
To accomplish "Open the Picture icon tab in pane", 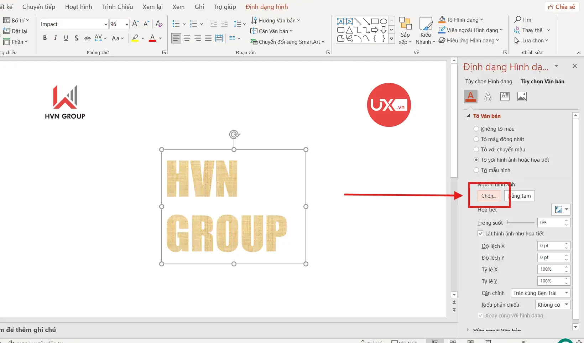I will 522,97.
